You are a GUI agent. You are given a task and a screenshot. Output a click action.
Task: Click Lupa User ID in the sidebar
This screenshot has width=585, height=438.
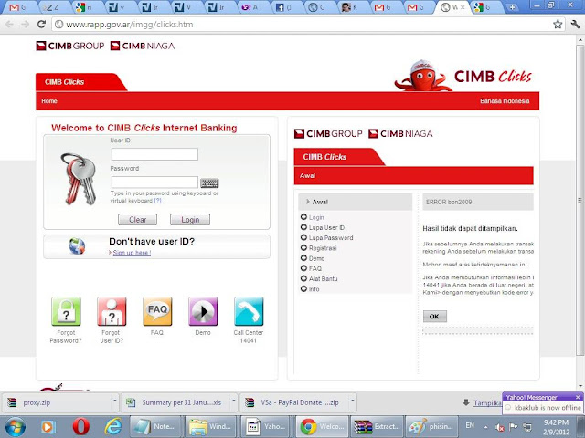326,227
